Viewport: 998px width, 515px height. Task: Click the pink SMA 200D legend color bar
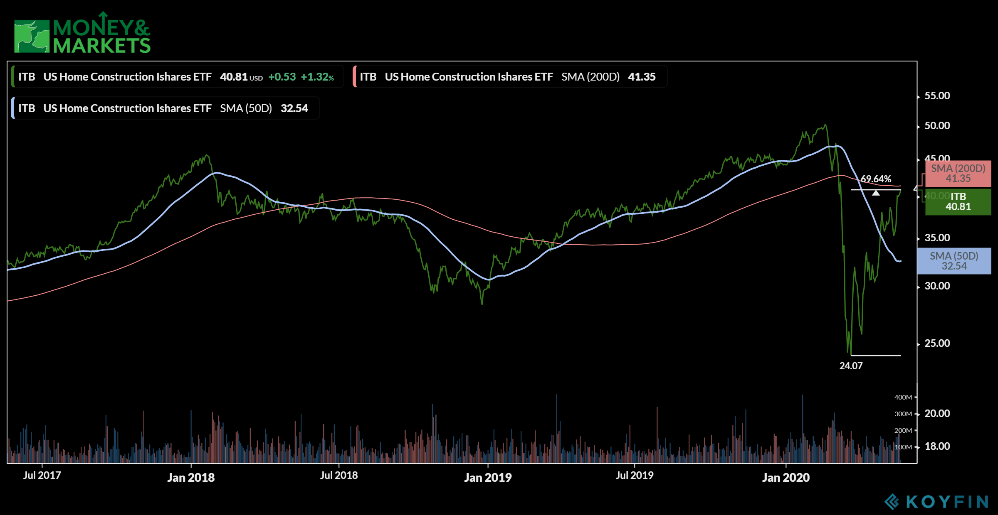coord(354,77)
